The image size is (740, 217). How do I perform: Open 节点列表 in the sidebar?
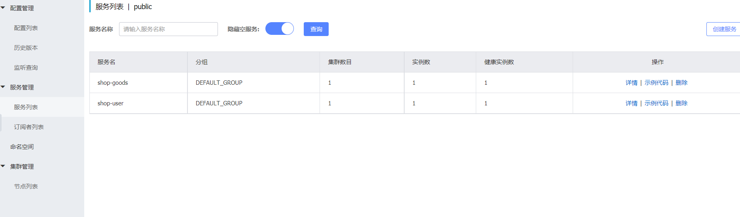[x=26, y=186]
